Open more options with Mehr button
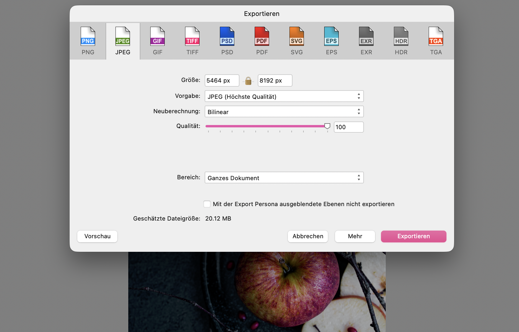Image resolution: width=519 pixels, height=332 pixels. pos(355,236)
